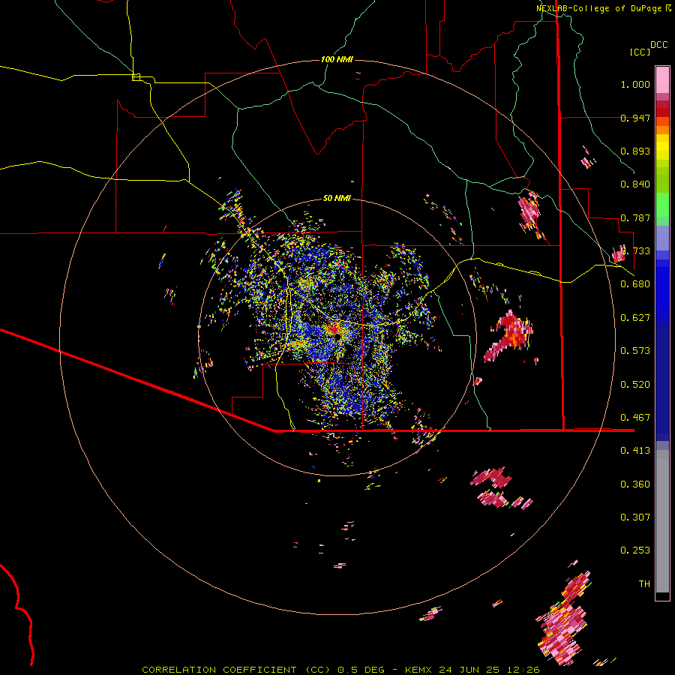Click the 0.893 scale value
Viewport: 675px width, 675px height.
[x=635, y=151]
